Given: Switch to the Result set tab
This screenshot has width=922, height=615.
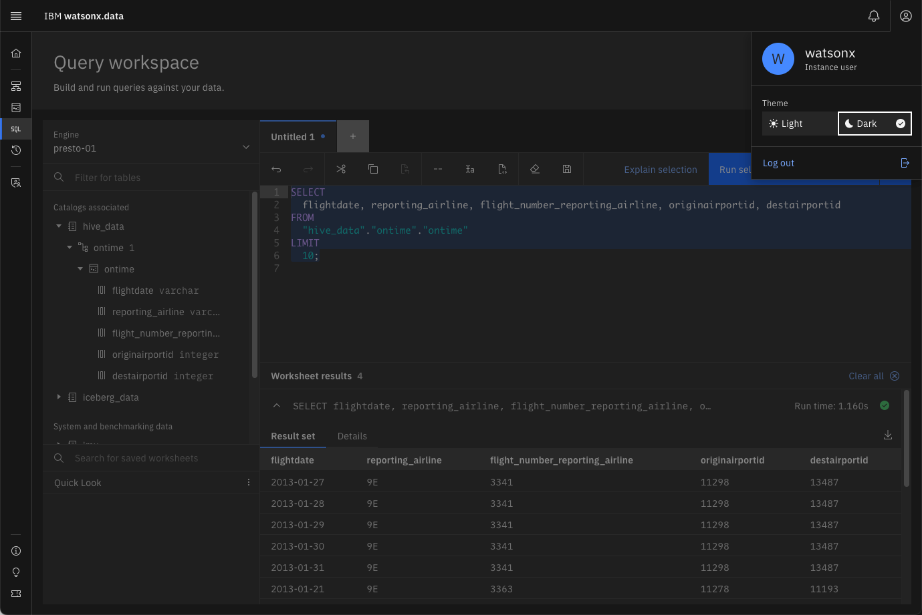Looking at the screenshot, I should [293, 436].
